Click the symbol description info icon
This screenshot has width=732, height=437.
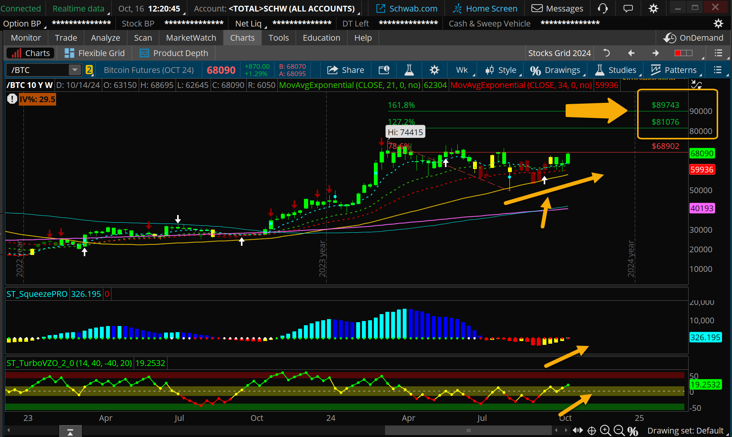click(x=384, y=70)
